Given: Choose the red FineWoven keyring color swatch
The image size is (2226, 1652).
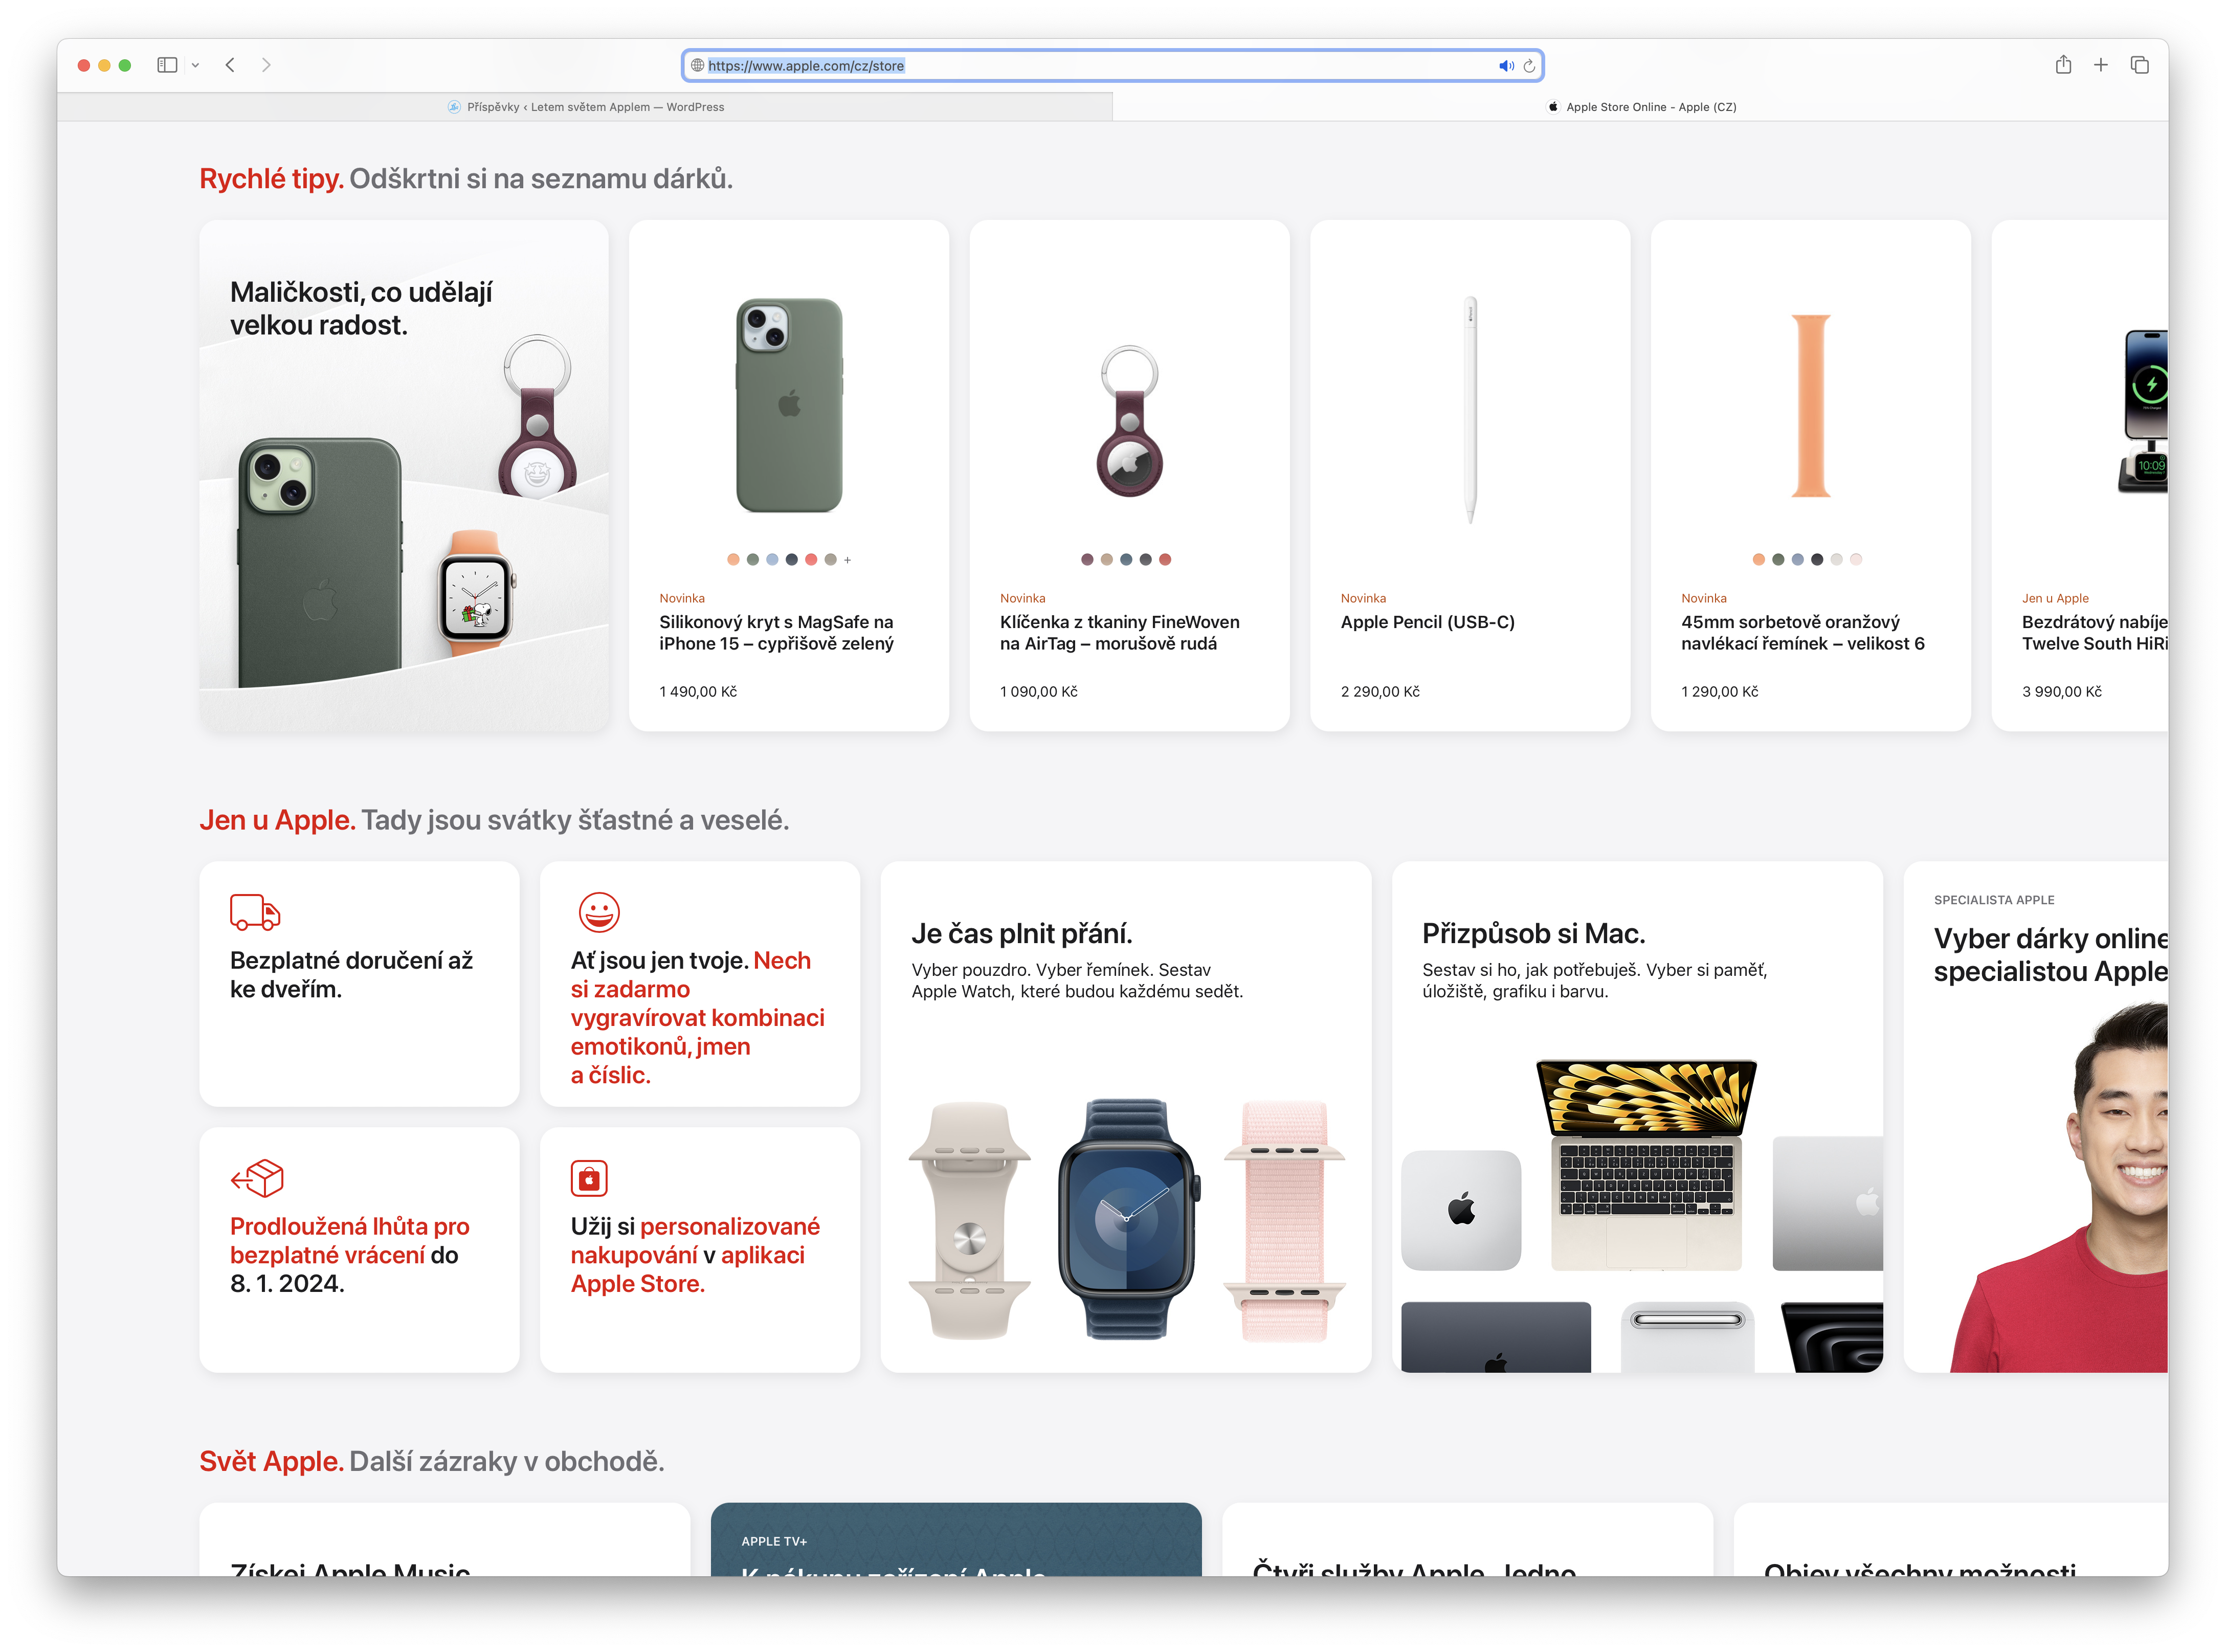Looking at the screenshot, I should pos(1165,560).
